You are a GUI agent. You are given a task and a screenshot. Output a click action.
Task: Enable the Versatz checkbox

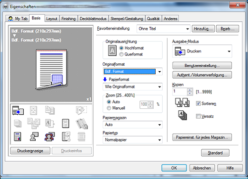[198, 116]
